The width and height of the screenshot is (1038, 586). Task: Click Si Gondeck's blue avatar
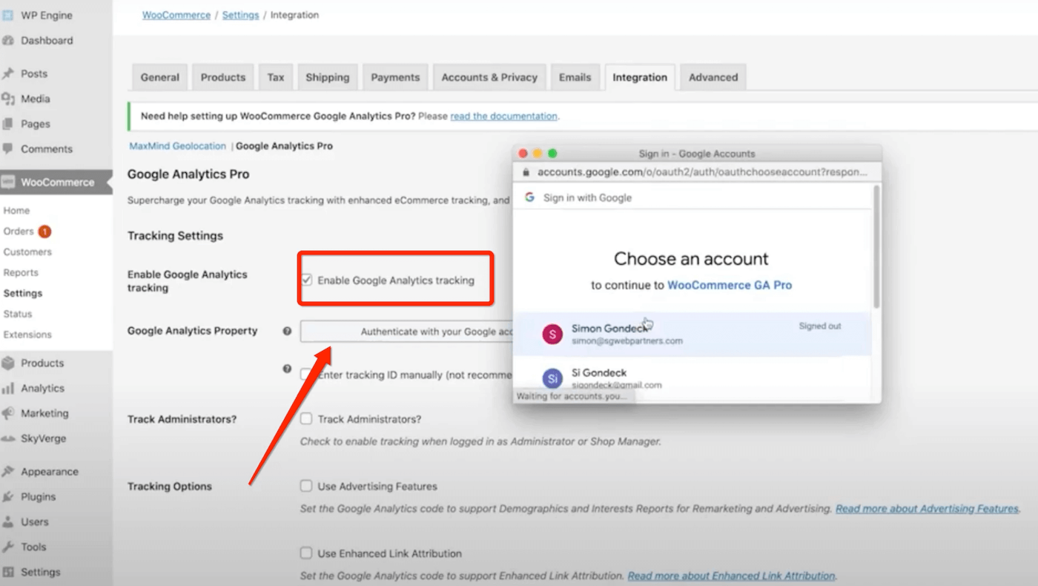(552, 378)
